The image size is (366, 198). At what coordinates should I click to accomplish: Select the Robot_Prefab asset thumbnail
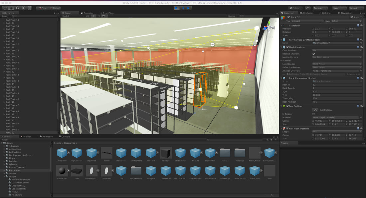pos(255,153)
